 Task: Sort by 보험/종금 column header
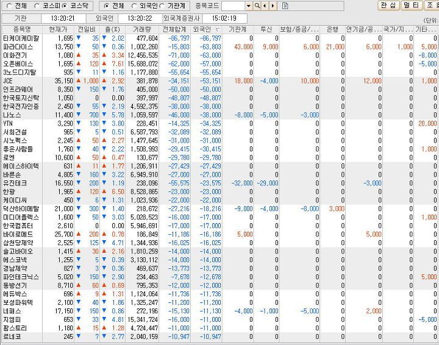[x=299, y=29]
